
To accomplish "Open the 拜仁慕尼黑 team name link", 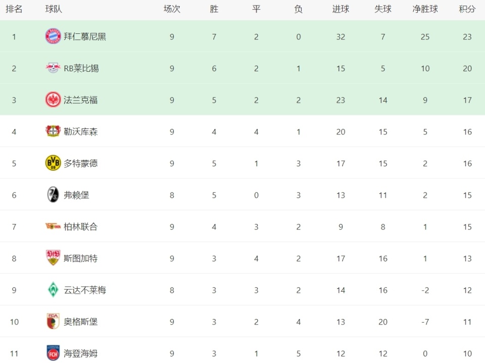I will (x=85, y=36).
